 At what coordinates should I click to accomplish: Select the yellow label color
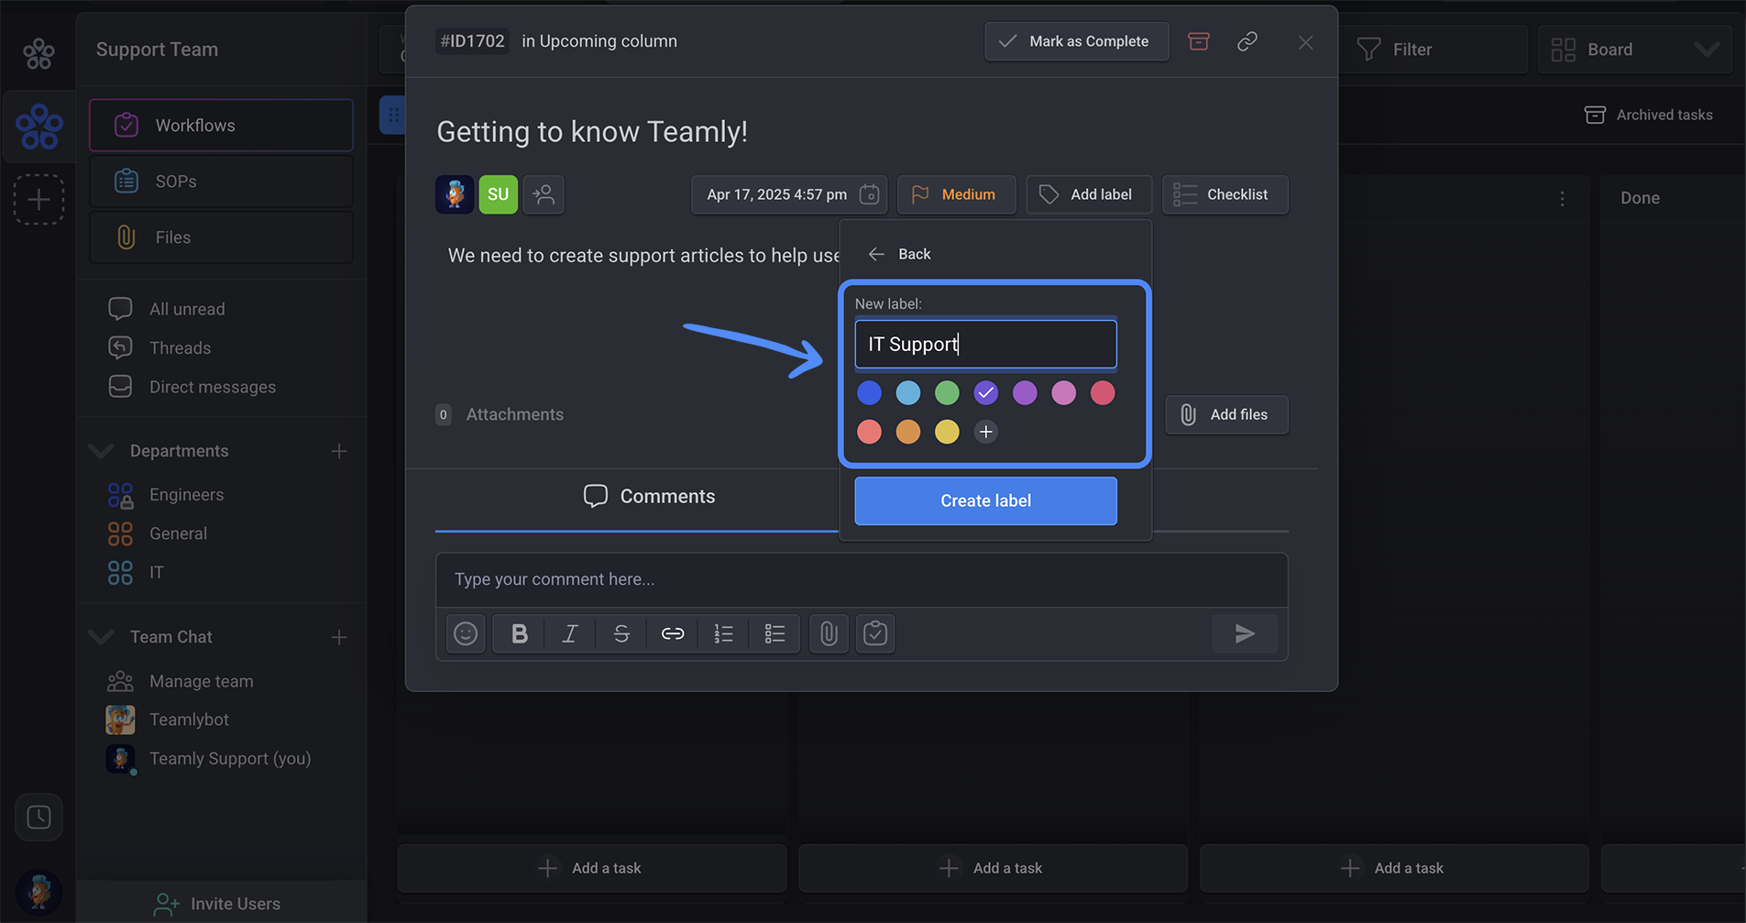(x=947, y=432)
